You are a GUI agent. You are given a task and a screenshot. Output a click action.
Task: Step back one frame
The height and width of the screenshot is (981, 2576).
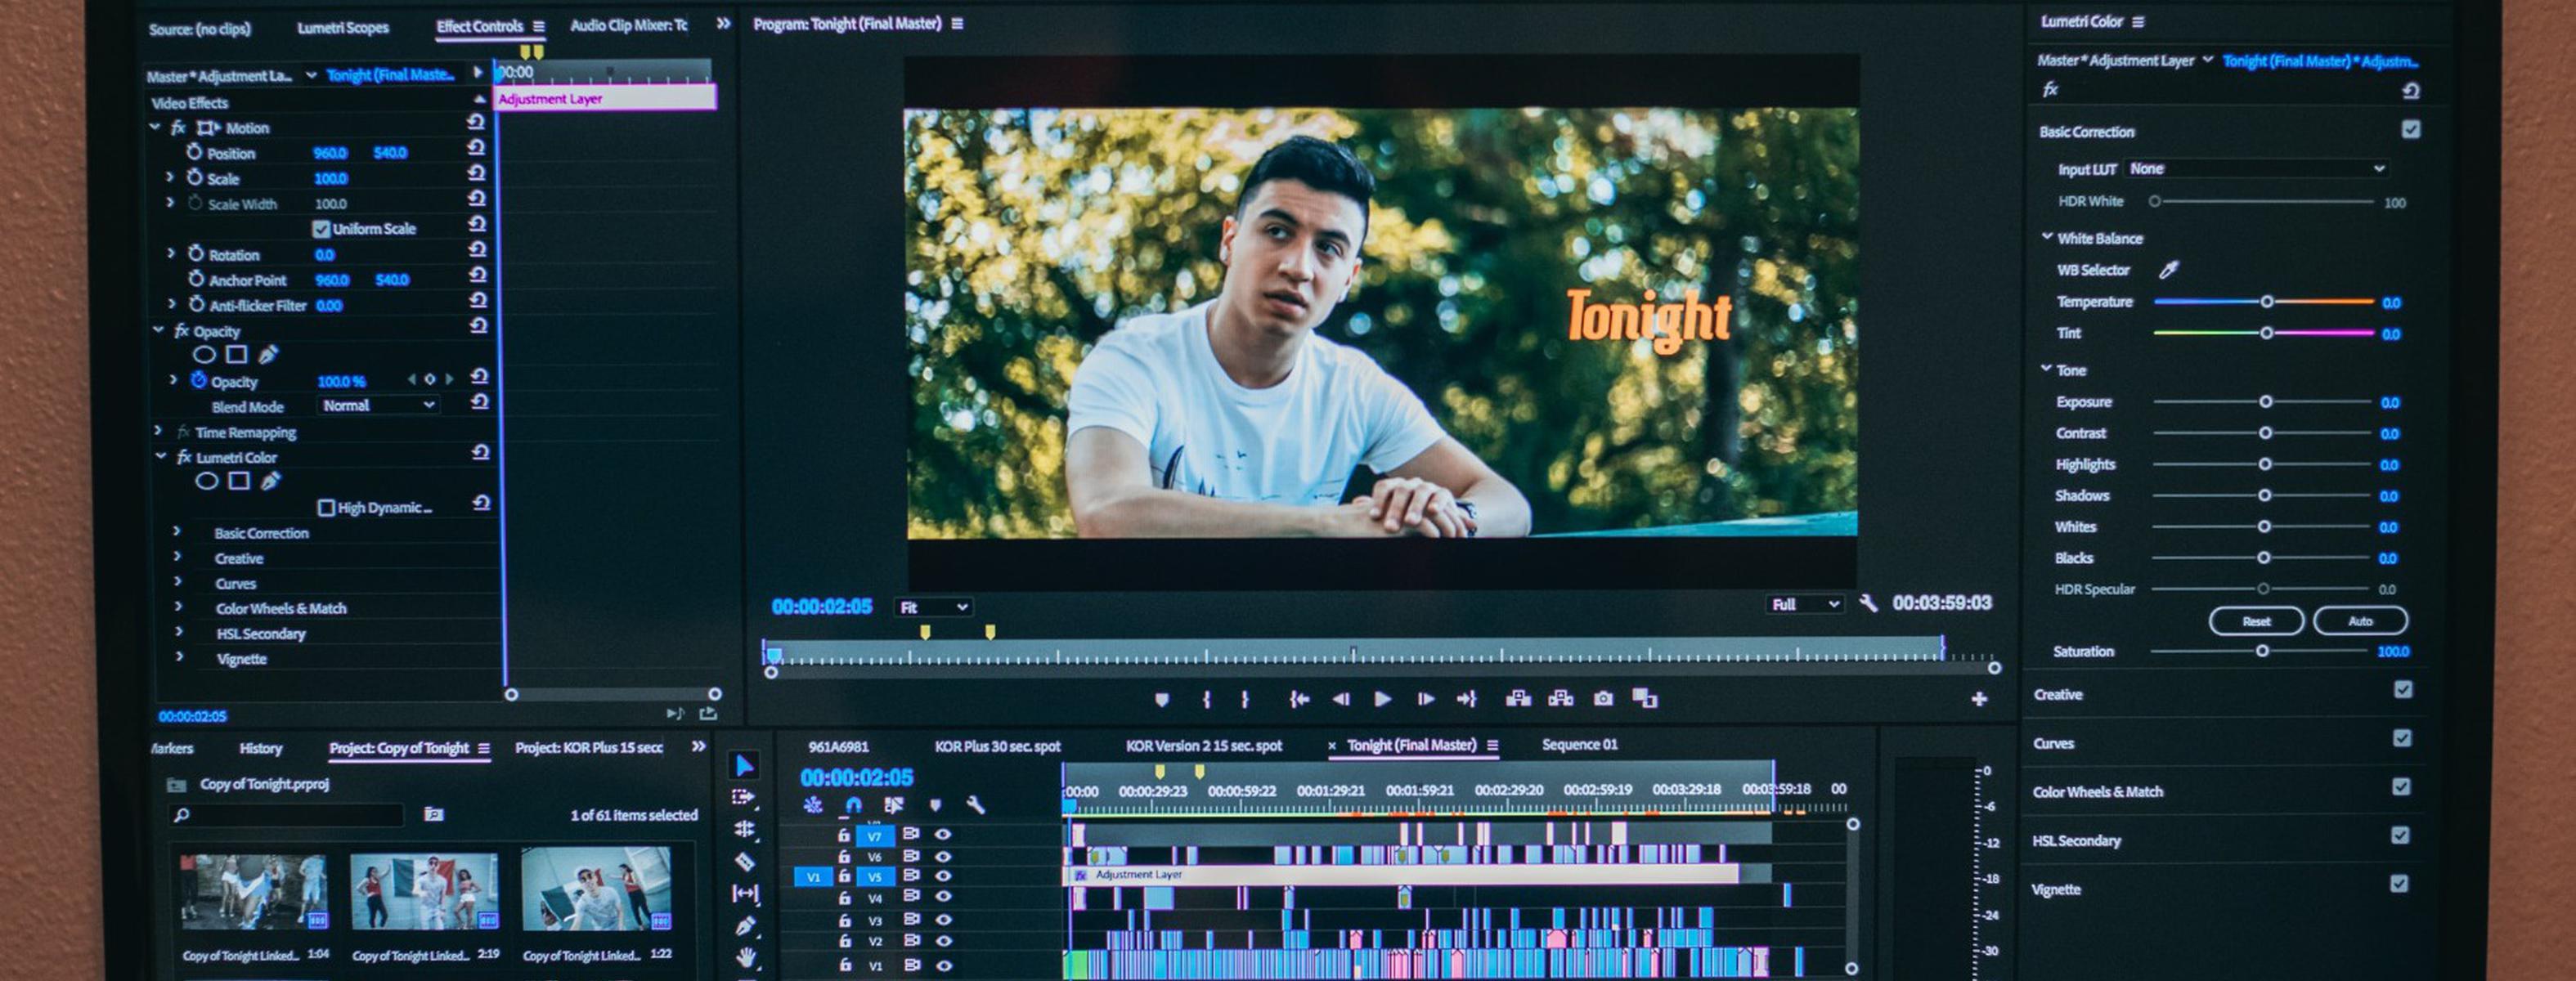click(x=1341, y=700)
